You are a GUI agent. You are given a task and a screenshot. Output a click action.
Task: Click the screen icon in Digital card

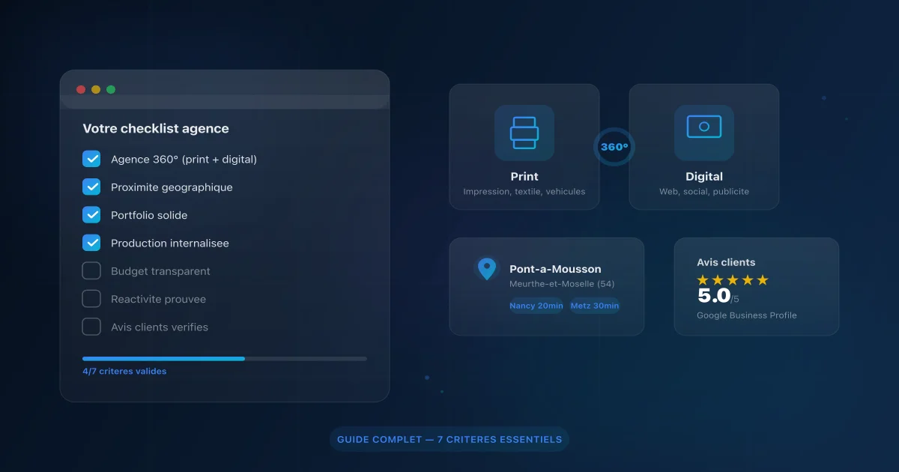[x=704, y=127]
